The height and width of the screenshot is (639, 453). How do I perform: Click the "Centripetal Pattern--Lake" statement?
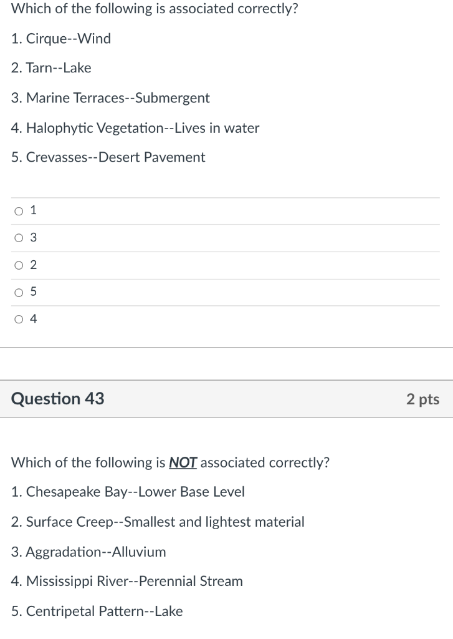97,612
